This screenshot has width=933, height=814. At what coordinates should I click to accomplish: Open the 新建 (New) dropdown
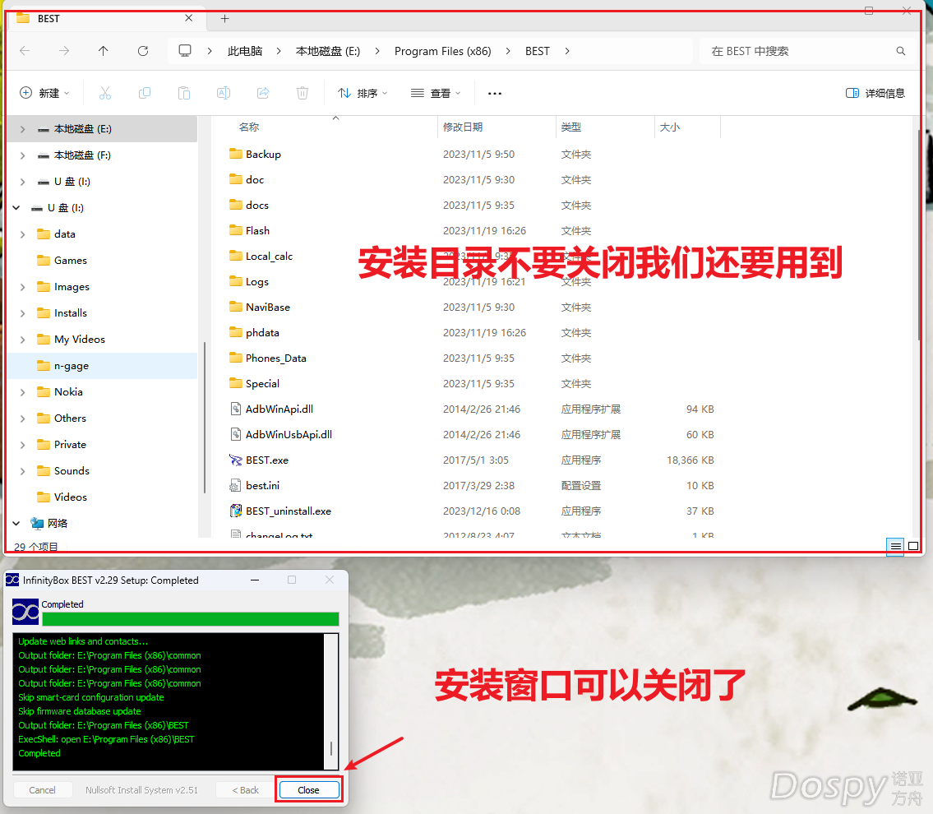click(44, 93)
